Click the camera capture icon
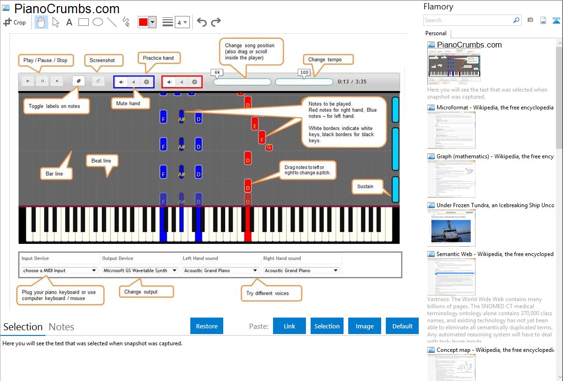 click(530, 20)
